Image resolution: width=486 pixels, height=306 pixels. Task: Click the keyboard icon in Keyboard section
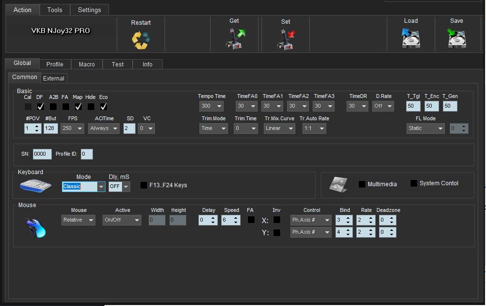35,185
